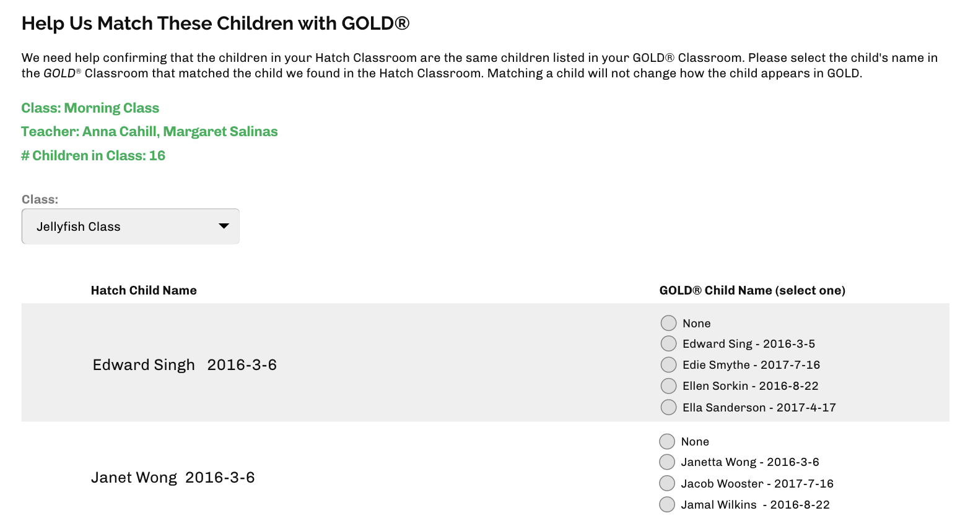Image resolution: width=960 pixels, height=521 pixels.
Task: Click the GOLD Child Name column header
Action: coord(752,290)
